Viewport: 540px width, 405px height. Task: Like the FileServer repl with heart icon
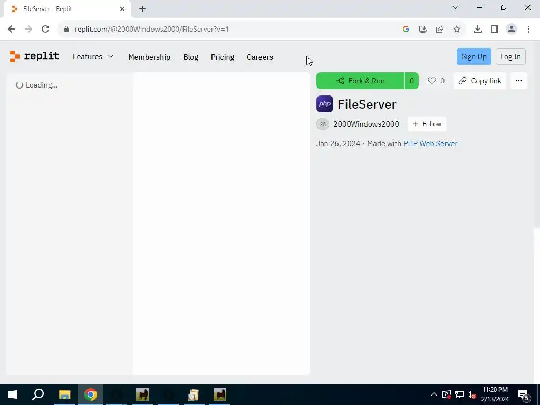pyautogui.click(x=431, y=81)
